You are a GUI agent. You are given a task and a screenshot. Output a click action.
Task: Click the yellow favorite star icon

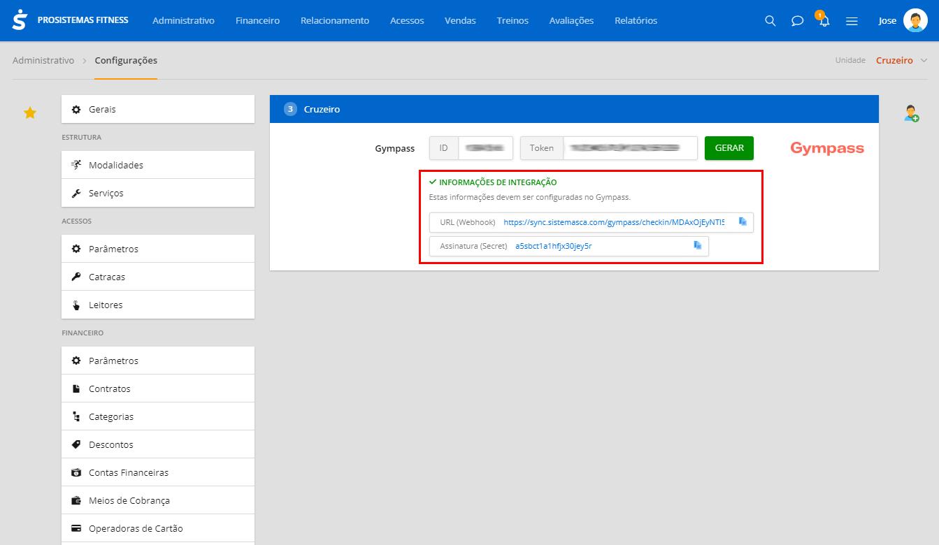(x=30, y=112)
